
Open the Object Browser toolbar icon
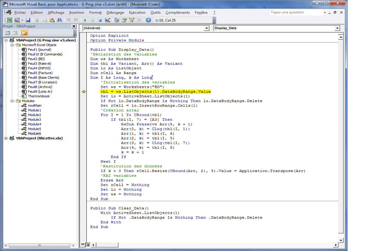[132, 20]
